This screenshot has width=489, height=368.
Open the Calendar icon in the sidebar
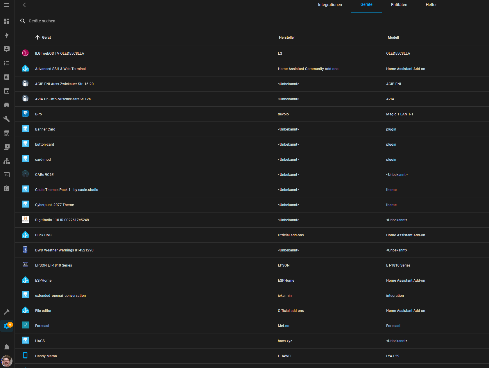7,91
